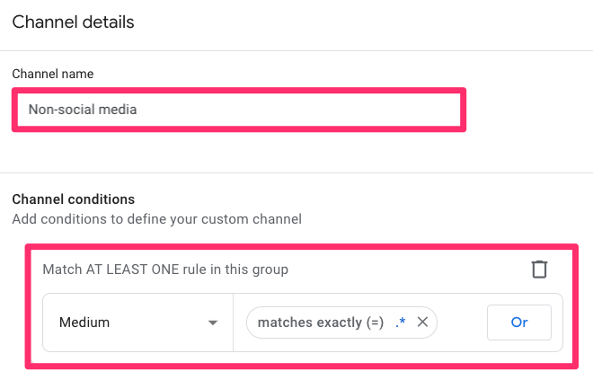
Task: Click the '.*' value in the condition chip
Action: click(401, 323)
